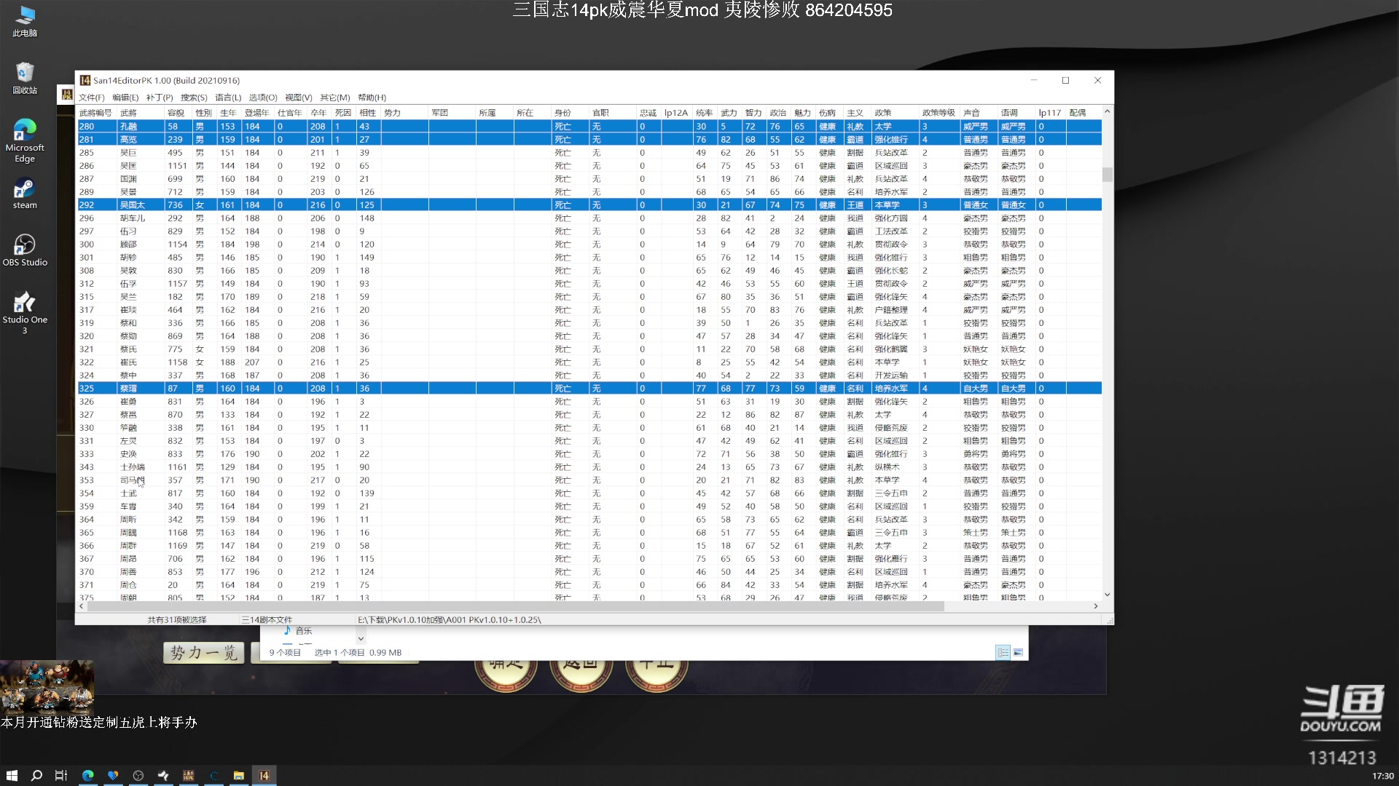Open the 此电脑 desktop icon
This screenshot has height=786, width=1399.
tap(24, 21)
